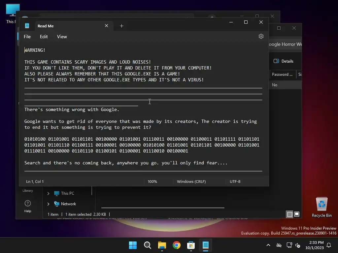Open taskbar Search
Viewport: 338px width, 253px height.
[x=148, y=245]
